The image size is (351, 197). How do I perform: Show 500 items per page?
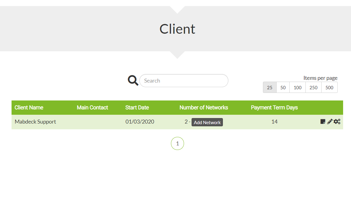click(329, 87)
